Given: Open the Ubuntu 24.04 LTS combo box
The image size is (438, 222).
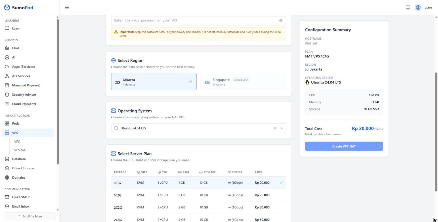Looking at the screenshot, I should pyautogui.click(x=198, y=128).
